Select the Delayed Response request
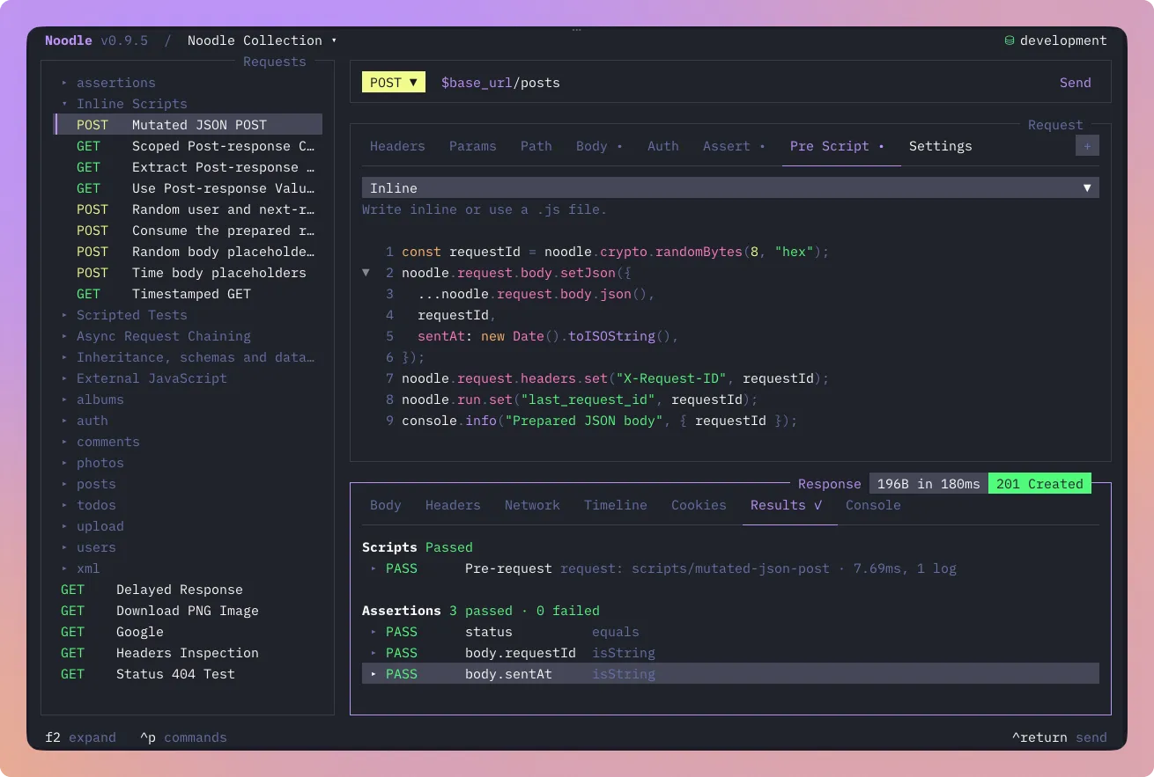 [x=189, y=590]
